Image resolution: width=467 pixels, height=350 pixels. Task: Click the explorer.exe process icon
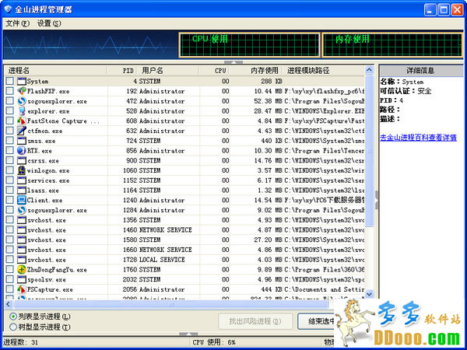tap(22, 110)
